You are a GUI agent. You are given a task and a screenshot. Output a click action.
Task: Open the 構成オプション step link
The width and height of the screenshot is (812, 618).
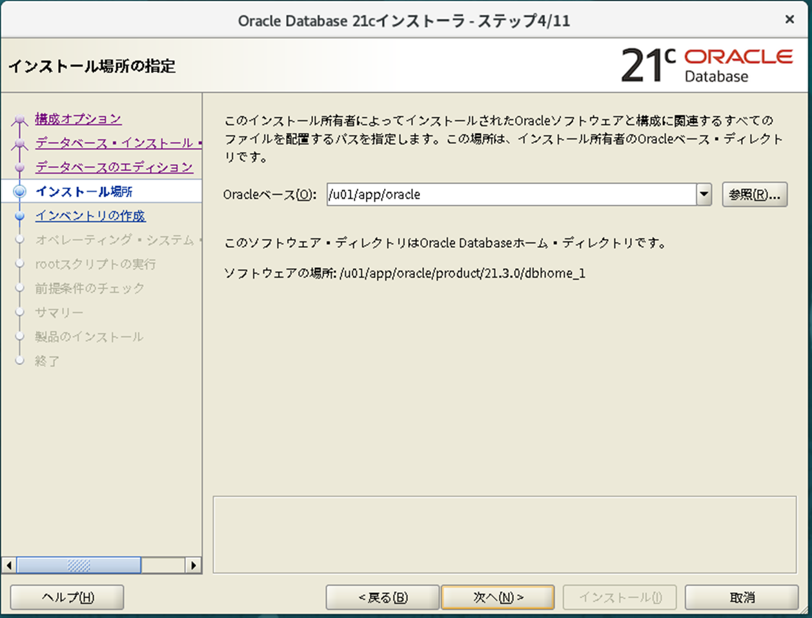pyautogui.click(x=78, y=119)
